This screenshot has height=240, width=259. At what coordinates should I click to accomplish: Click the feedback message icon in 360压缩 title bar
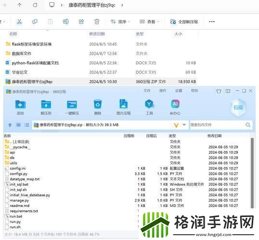[x=228, y=91]
